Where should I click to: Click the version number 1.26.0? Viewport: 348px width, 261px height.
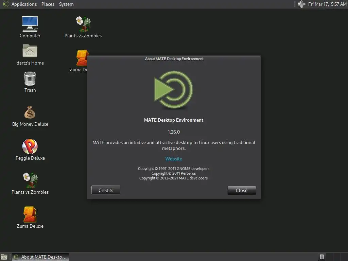[x=174, y=132]
